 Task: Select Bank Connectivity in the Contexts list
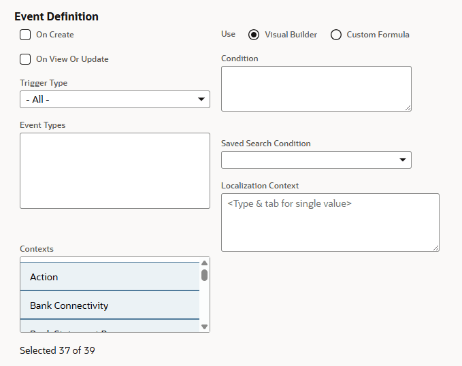tap(110, 305)
